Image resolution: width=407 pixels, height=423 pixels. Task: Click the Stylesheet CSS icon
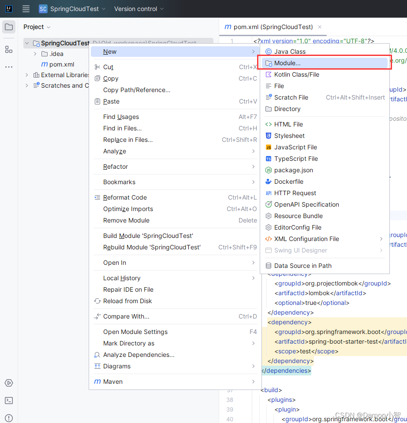point(268,136)
